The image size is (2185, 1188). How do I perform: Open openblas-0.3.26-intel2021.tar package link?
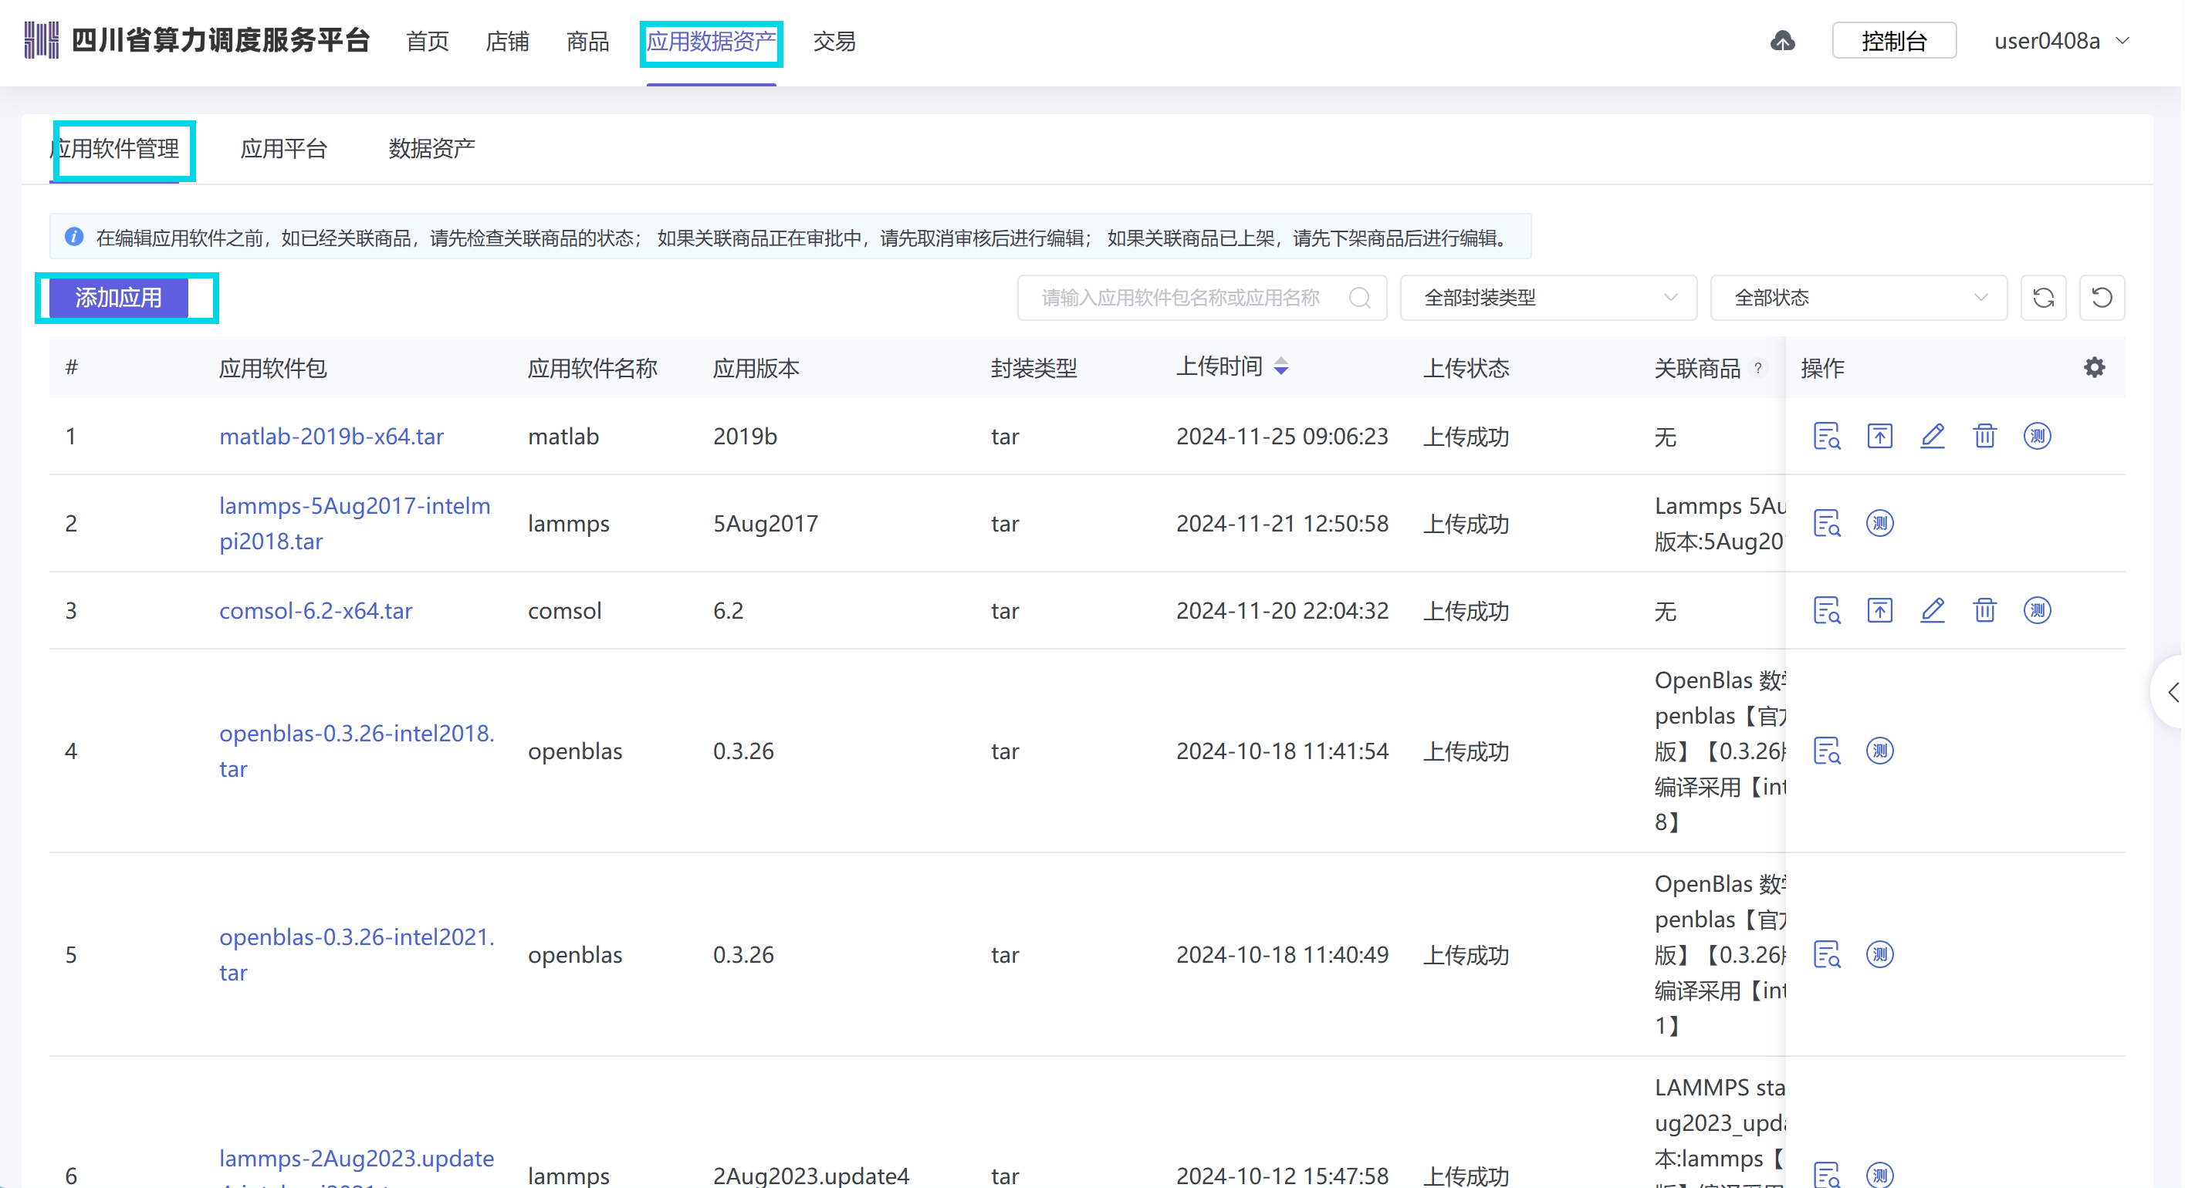pyautogui.click(x=357, y=955)
